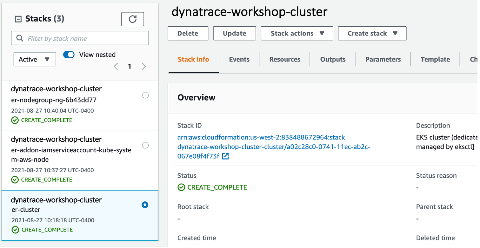480x248 pixels.
Task: Go to the Template tab
Action: (435, 59)
